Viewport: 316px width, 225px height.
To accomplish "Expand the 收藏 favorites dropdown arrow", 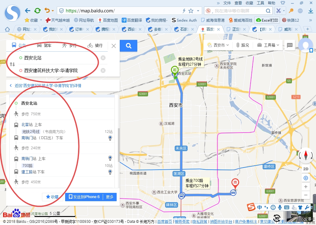I will tap(41, 20).
